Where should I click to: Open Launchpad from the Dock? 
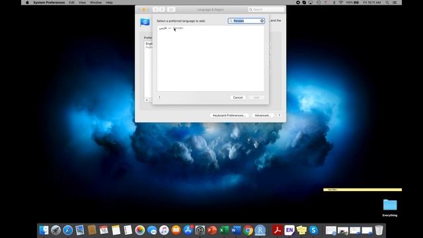(x=56, y=230)
